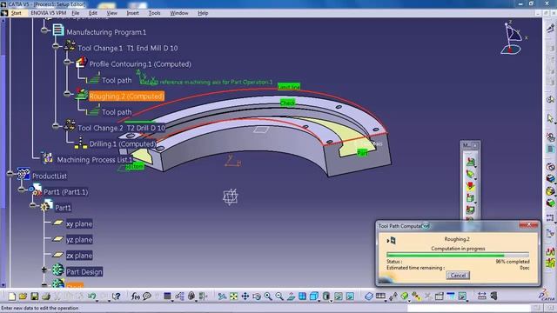Open the Window menu

click(179, 13)
